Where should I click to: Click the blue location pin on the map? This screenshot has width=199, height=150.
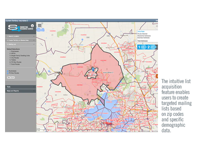93,69
